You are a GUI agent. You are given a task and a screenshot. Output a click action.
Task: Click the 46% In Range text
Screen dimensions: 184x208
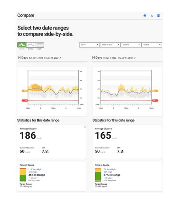point(36,175)
